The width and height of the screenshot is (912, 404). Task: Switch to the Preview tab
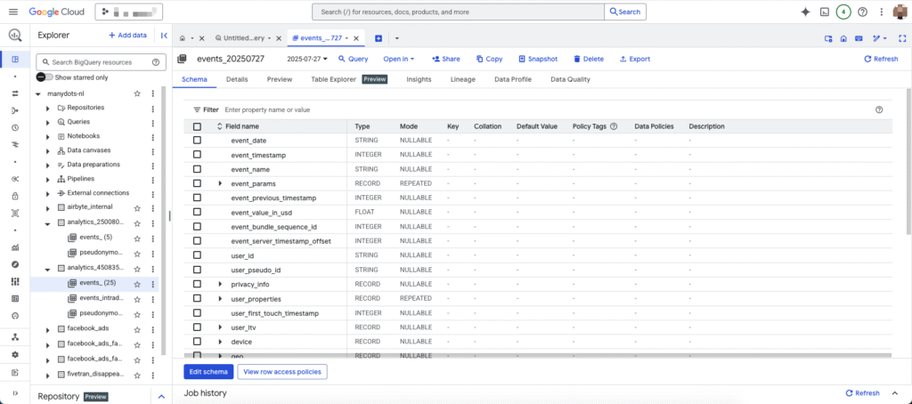point(279,79)
